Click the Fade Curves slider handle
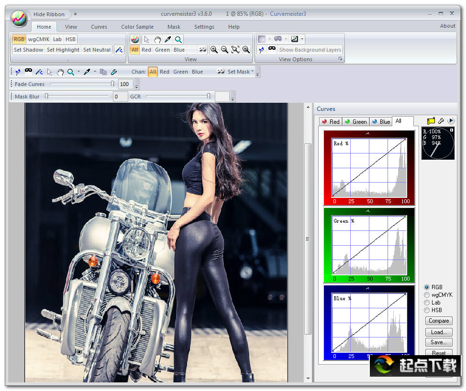466x391 pixels. [112, 84]
